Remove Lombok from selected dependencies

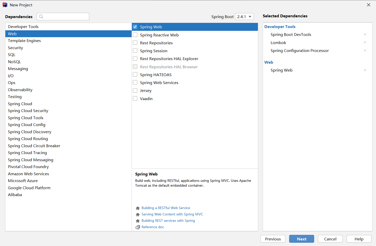365,42
